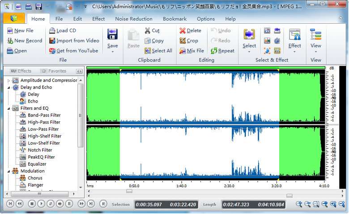Click the Repeat button
Screen dimensions: 349x214
tap(222, 51)
